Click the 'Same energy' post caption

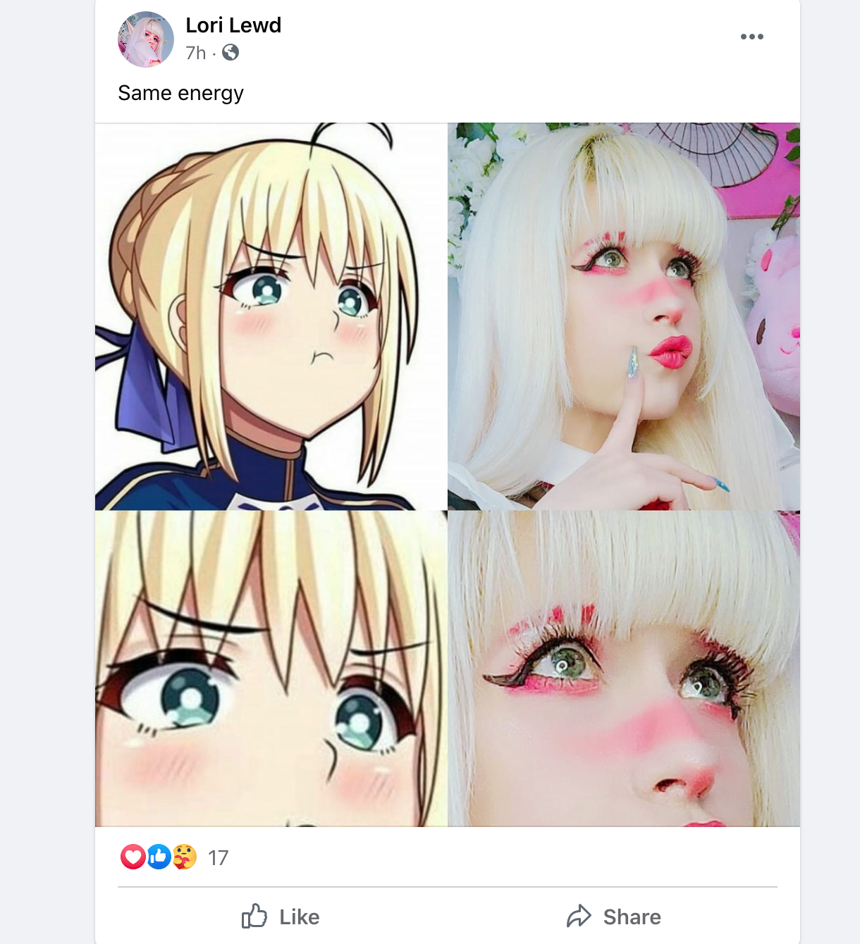point(180,93)
